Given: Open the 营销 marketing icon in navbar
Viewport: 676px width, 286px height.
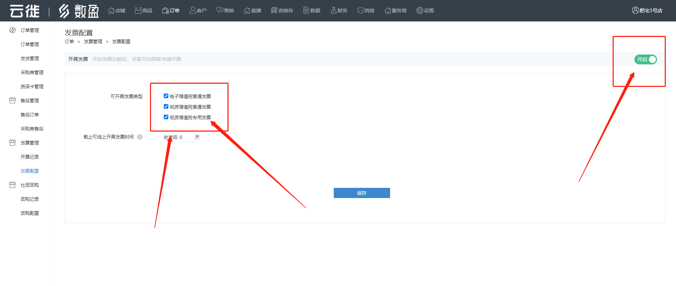Looking at the screenshot, I should (x=220, y=11).
